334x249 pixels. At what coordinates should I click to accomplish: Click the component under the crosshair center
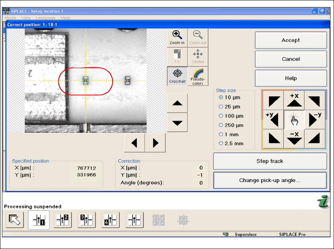(x=85, y=81)
